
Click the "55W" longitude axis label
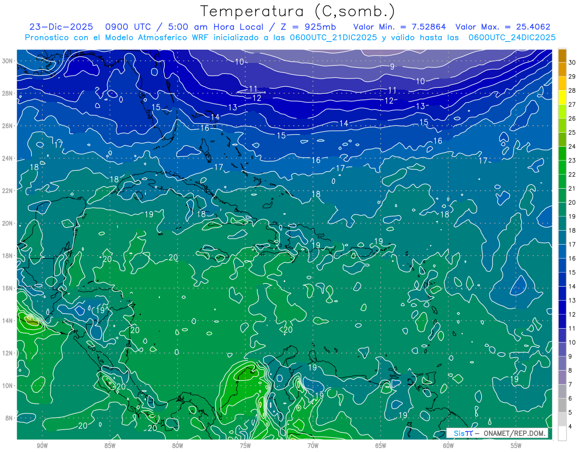click(516, 446)
